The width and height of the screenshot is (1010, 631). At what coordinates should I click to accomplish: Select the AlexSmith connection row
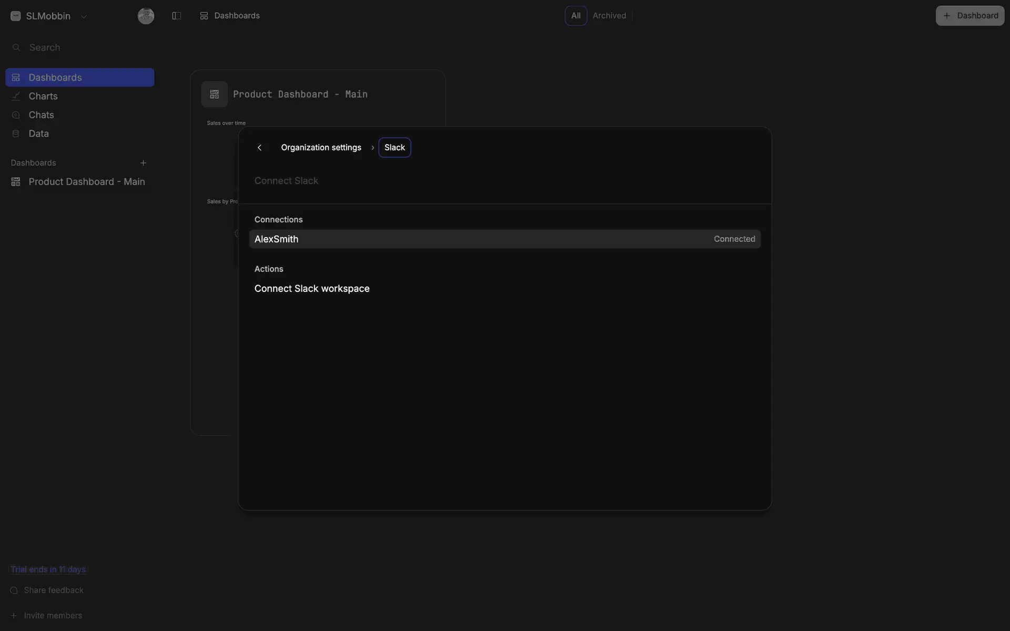[x=504, y=239]
